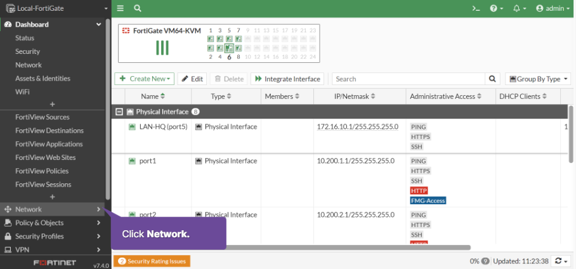Click the Security Rating Issues button
This screenshot has width=576, height=269.
pos(152,261)
